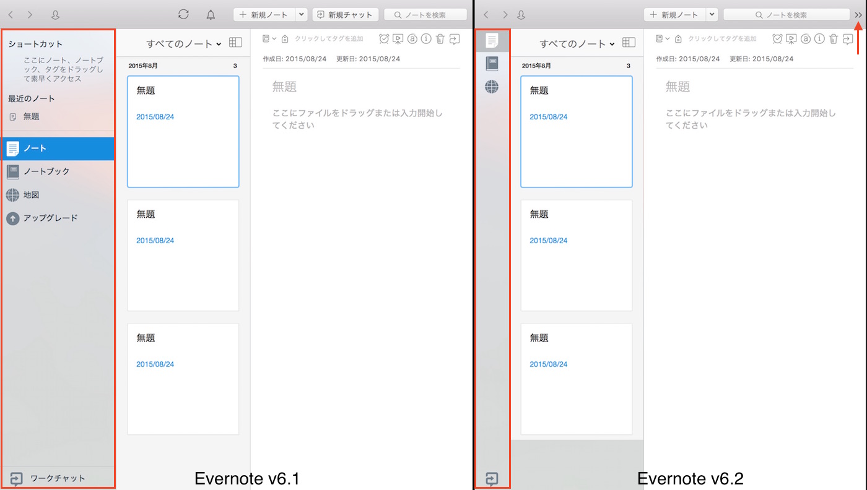This screenshot has height=490, width=867.
Task: Show note info icon in v6.1 editor
Action: [426, 38]
